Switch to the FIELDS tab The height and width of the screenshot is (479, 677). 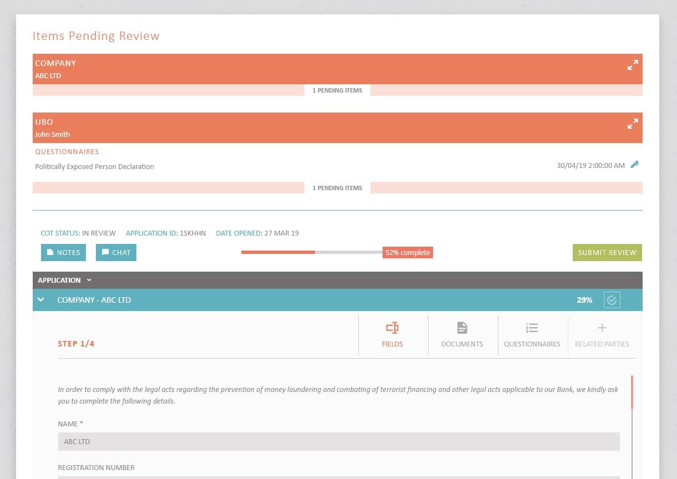393,335
